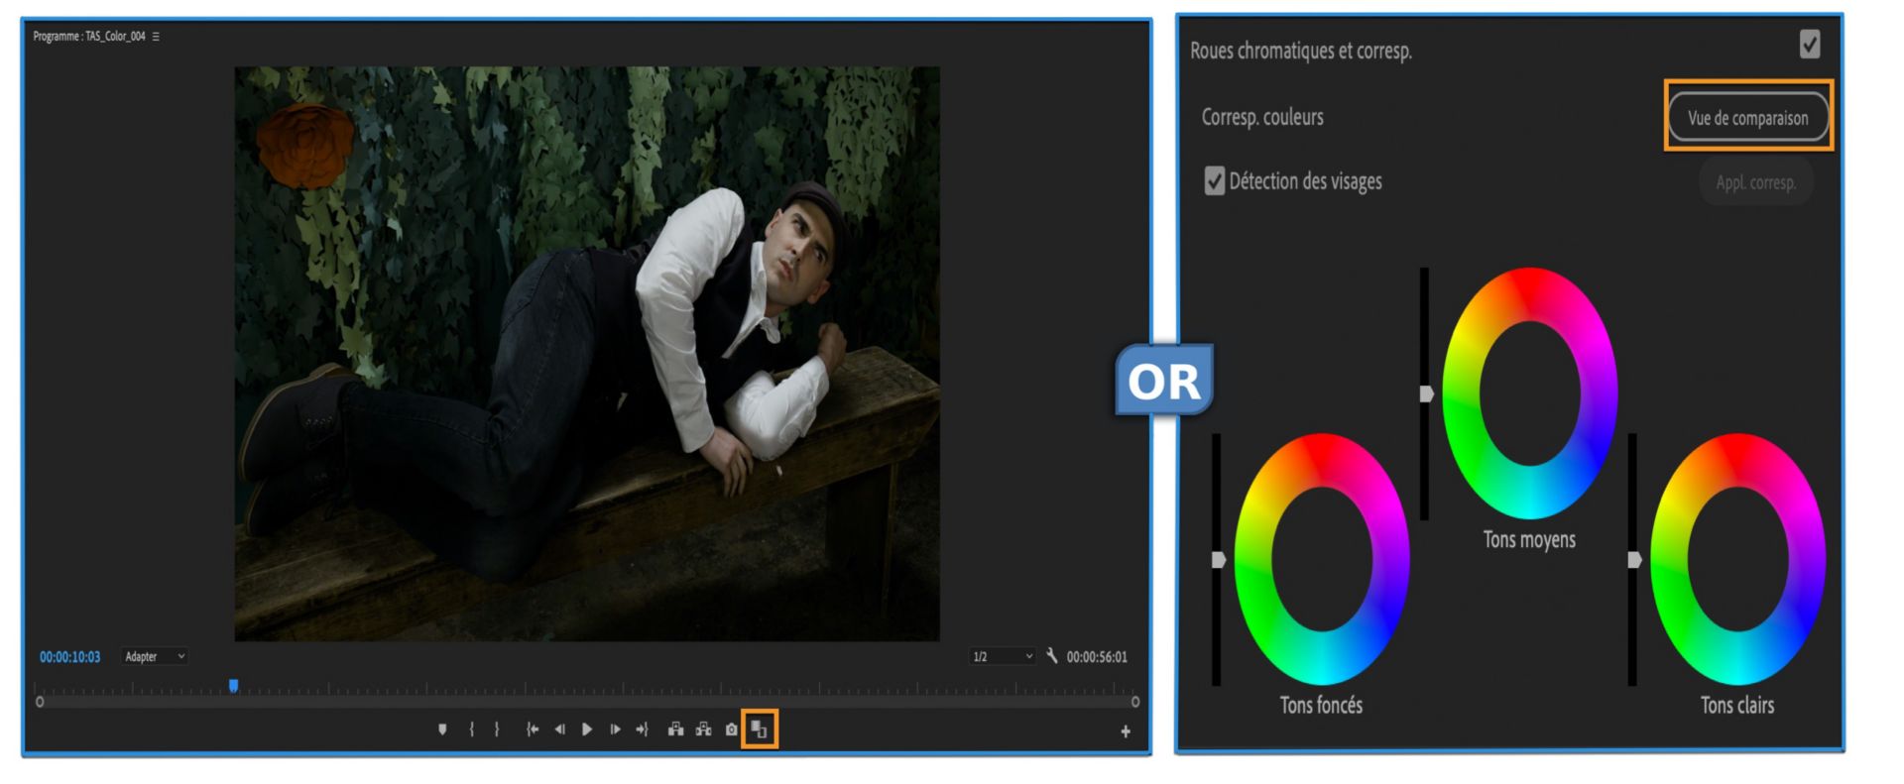Click the Lift edit button
Screen dimensions: 1904x784
tap(675, 729)
